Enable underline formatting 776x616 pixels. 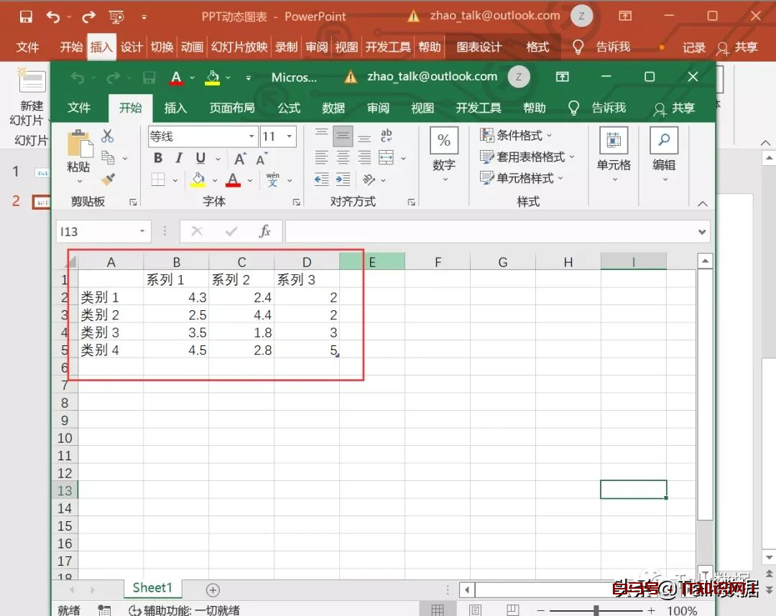(199, 159)
